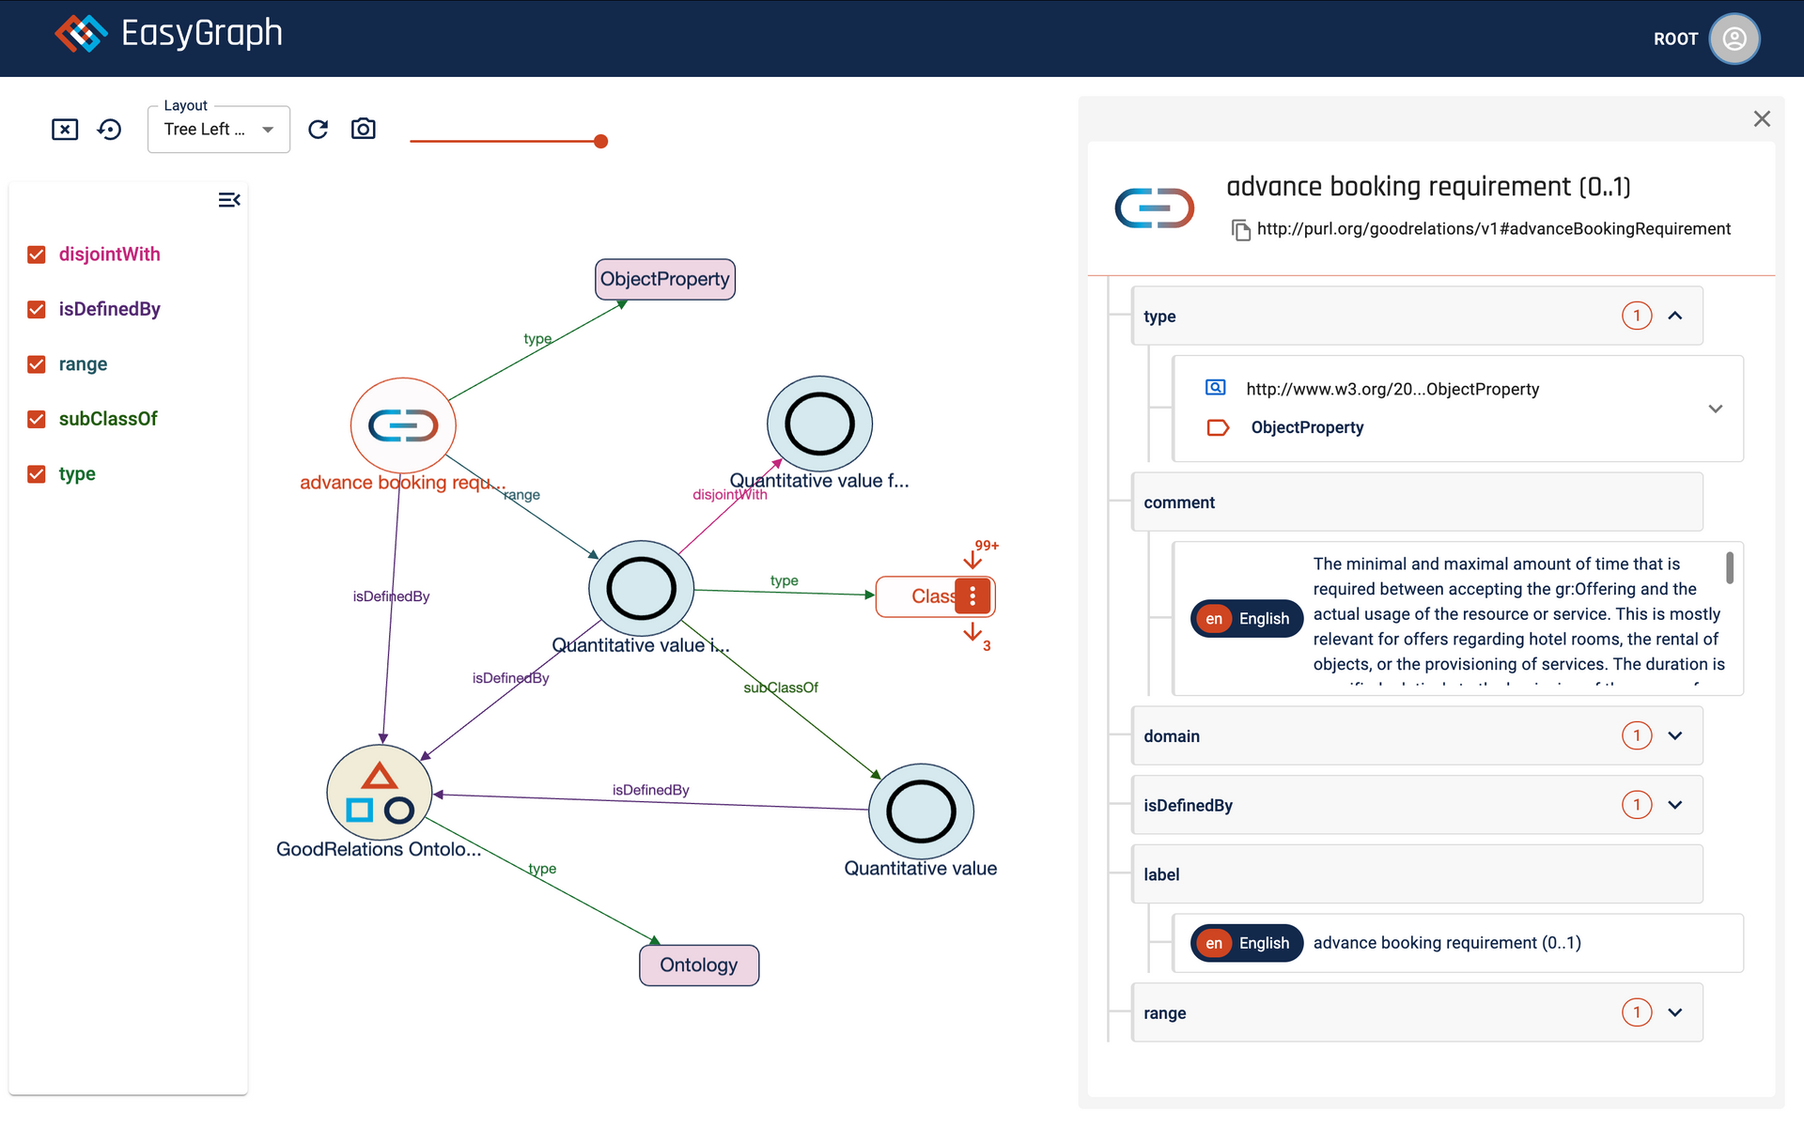Image resolution: width=1804 pixels, height=1128 pixels.
Task: Click the clear graph icon in the toolbar
Action: (65, 130)
